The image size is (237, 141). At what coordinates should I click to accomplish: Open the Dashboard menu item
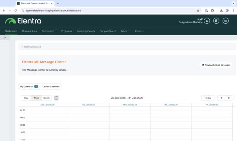[x=11, y=31]
